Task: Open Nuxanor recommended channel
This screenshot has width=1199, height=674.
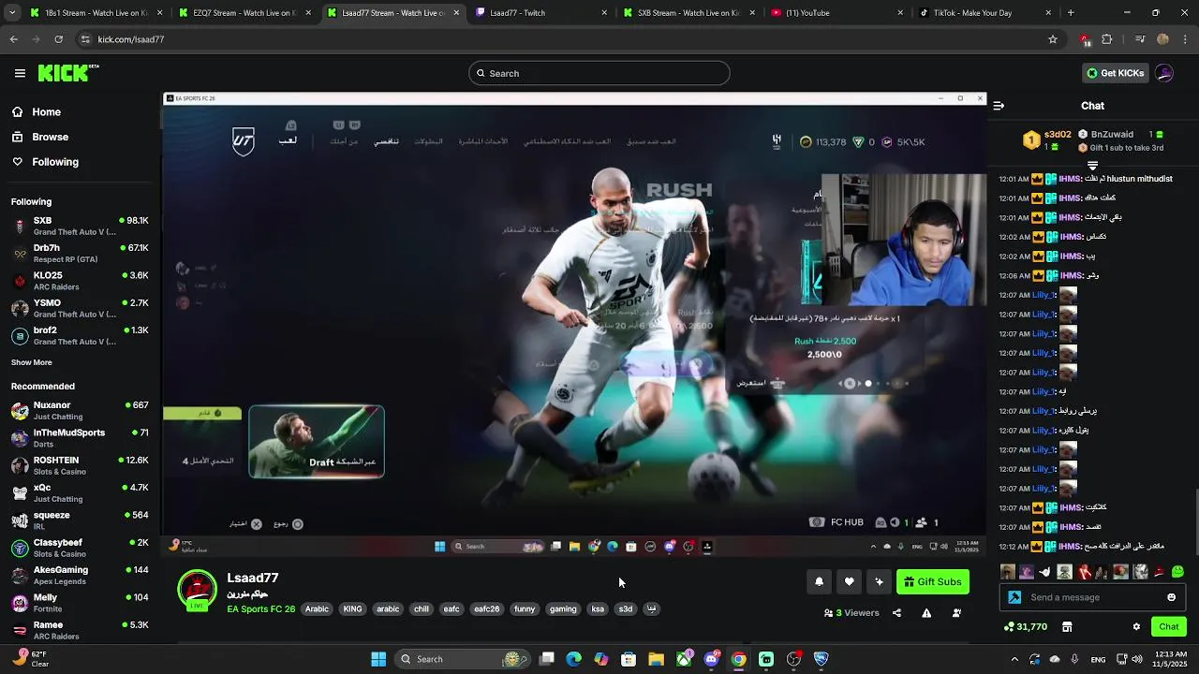Action: coord(80,410)
